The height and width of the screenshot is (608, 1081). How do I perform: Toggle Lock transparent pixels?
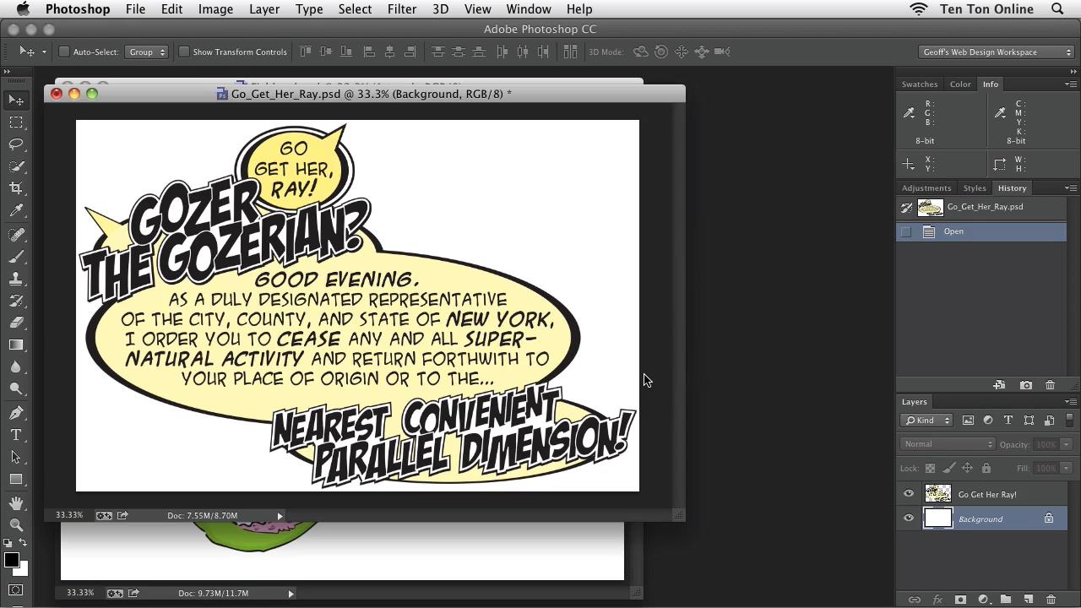[x=930, y=468]
